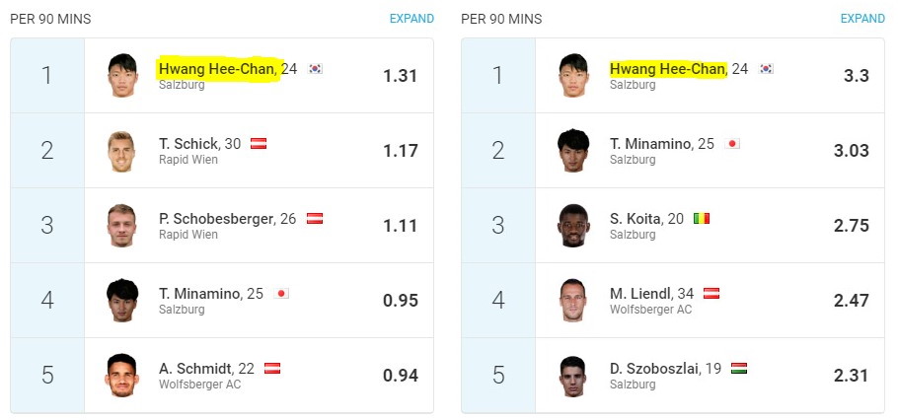Open A. Schmidt player link

(x=195, y=369)
